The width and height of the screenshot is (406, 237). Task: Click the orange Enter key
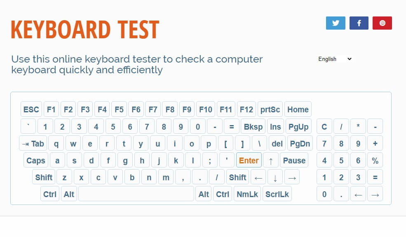(x=249, y=160)
